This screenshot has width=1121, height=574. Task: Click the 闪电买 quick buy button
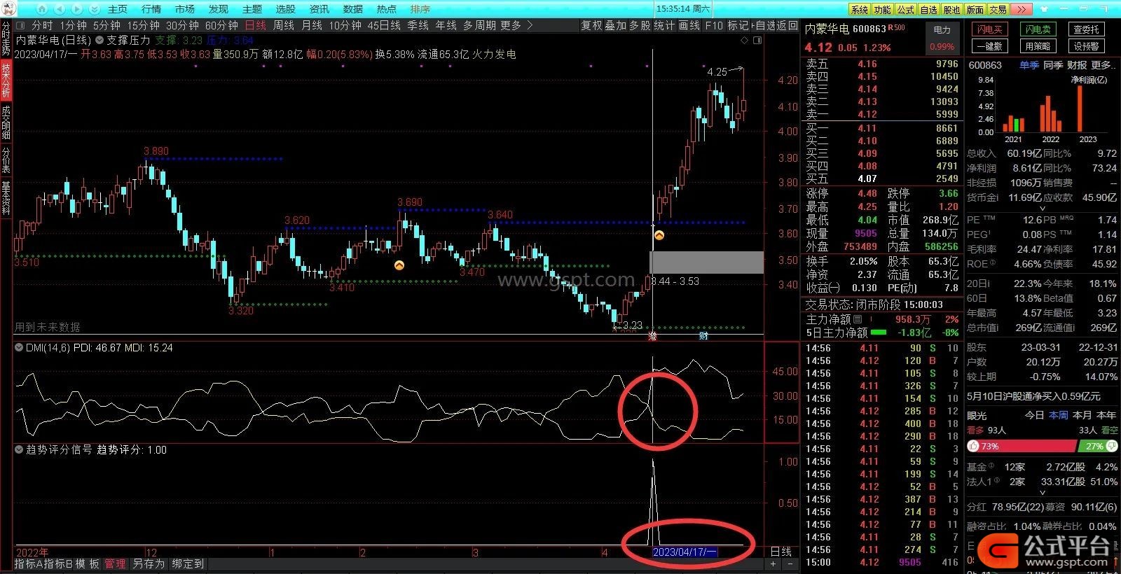coord(989,29)
